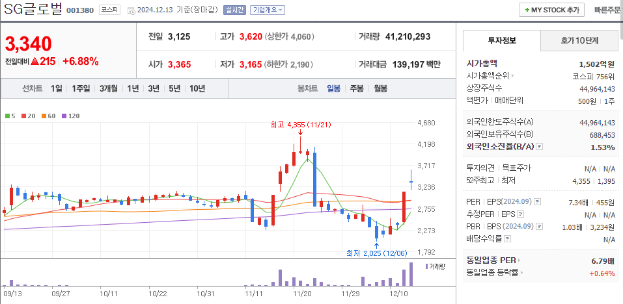Click the current price 3,340
The image size is (623, 304).
click(29, 44)
